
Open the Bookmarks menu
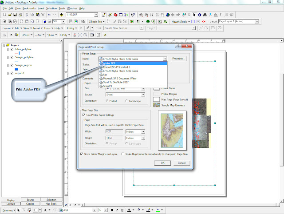pyautogui.click(x=29, y=8)
